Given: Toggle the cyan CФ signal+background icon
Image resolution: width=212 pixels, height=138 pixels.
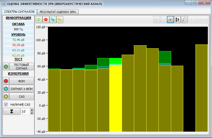Looking at the screenshot, I should 53,20.
